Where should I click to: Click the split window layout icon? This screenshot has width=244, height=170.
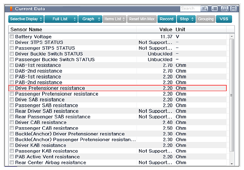click(233, 9)
